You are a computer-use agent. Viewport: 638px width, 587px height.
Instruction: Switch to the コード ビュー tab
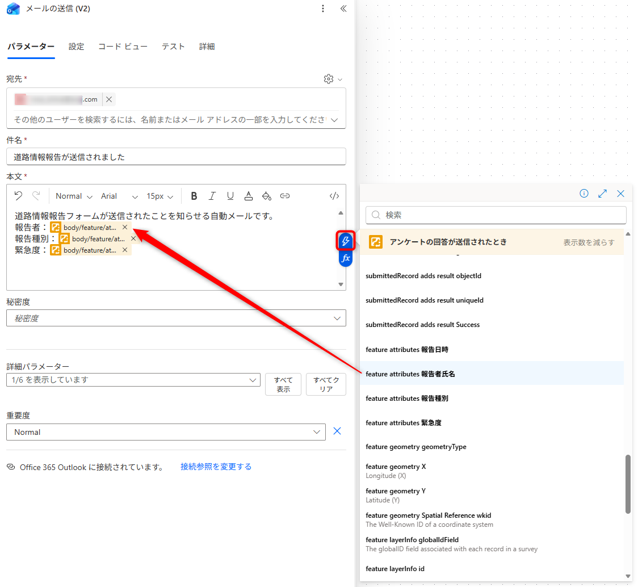click(123, 47)
